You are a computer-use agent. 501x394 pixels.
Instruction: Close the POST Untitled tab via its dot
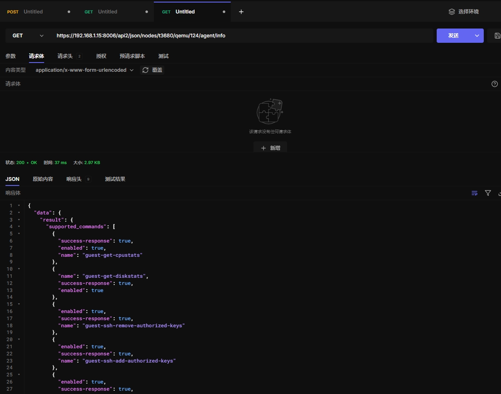(69, 12)
